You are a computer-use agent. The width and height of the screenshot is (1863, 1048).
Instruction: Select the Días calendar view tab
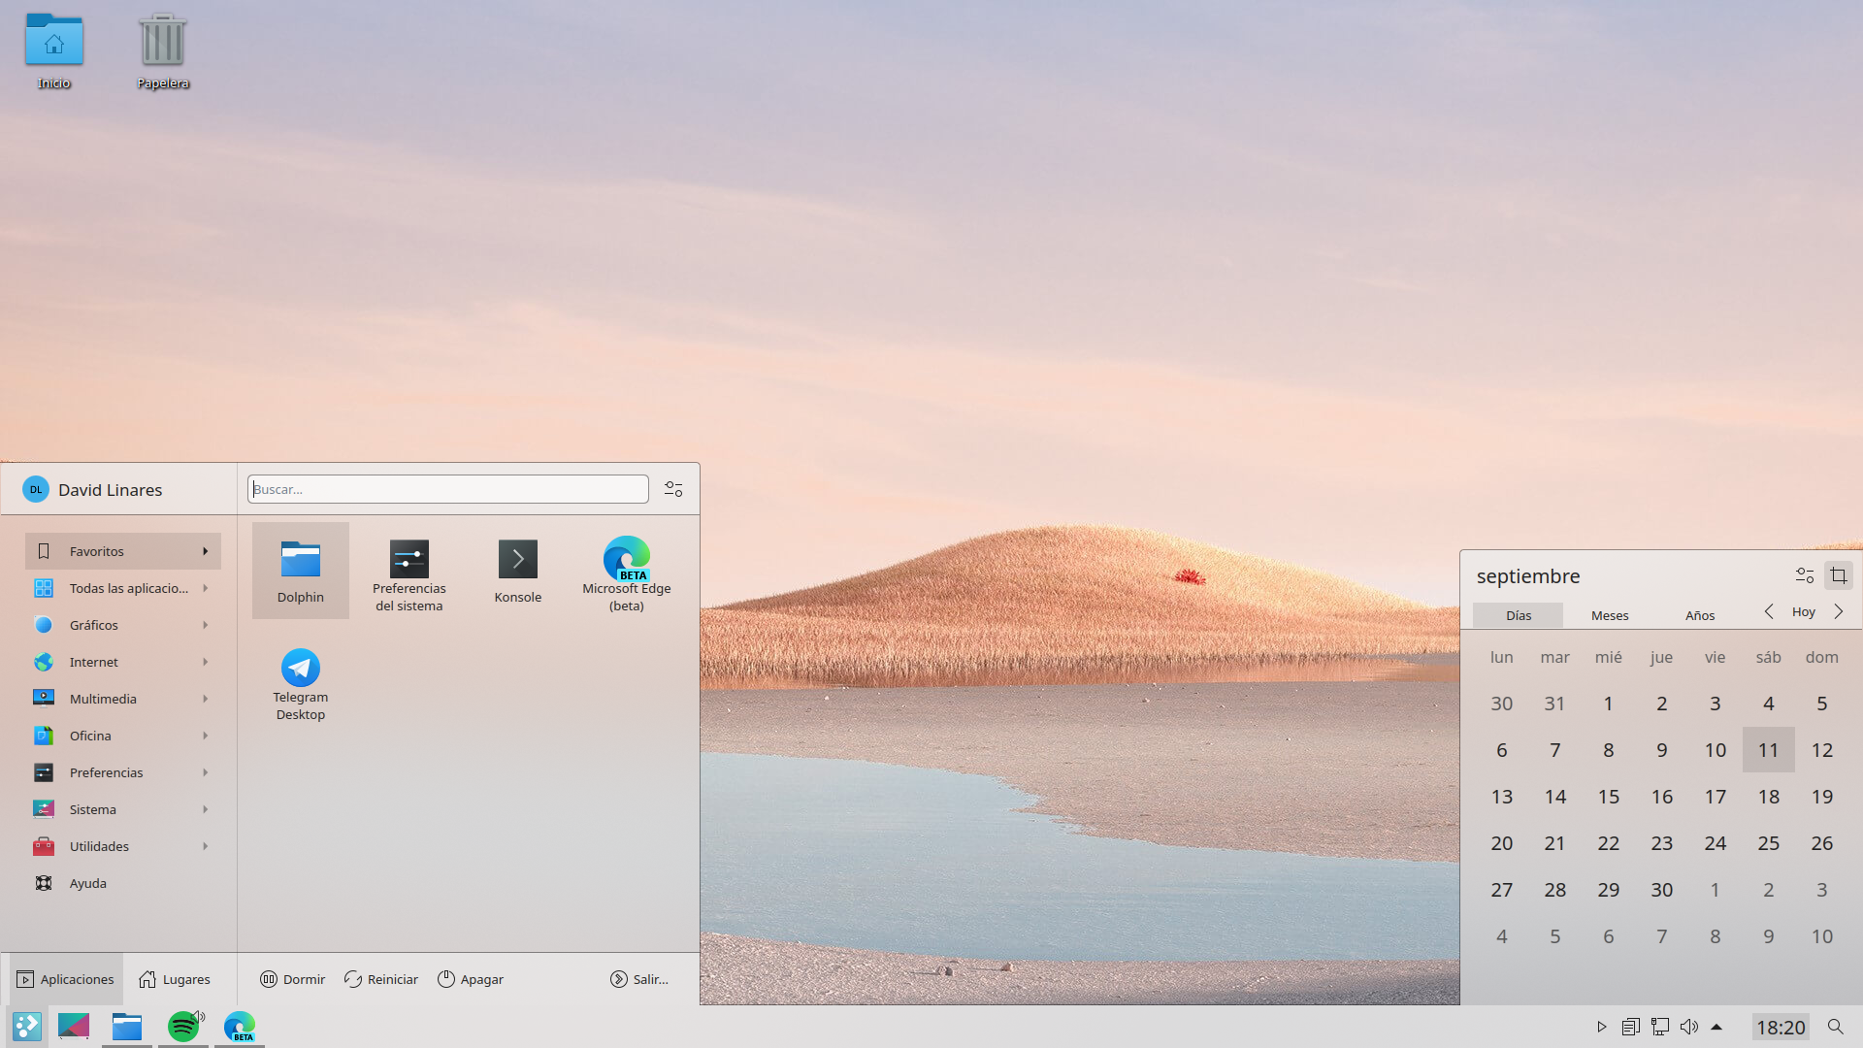(1519, 615)
